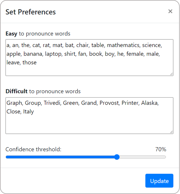Click the 70% threshold value
180x194 pixels.
point(161,150)
